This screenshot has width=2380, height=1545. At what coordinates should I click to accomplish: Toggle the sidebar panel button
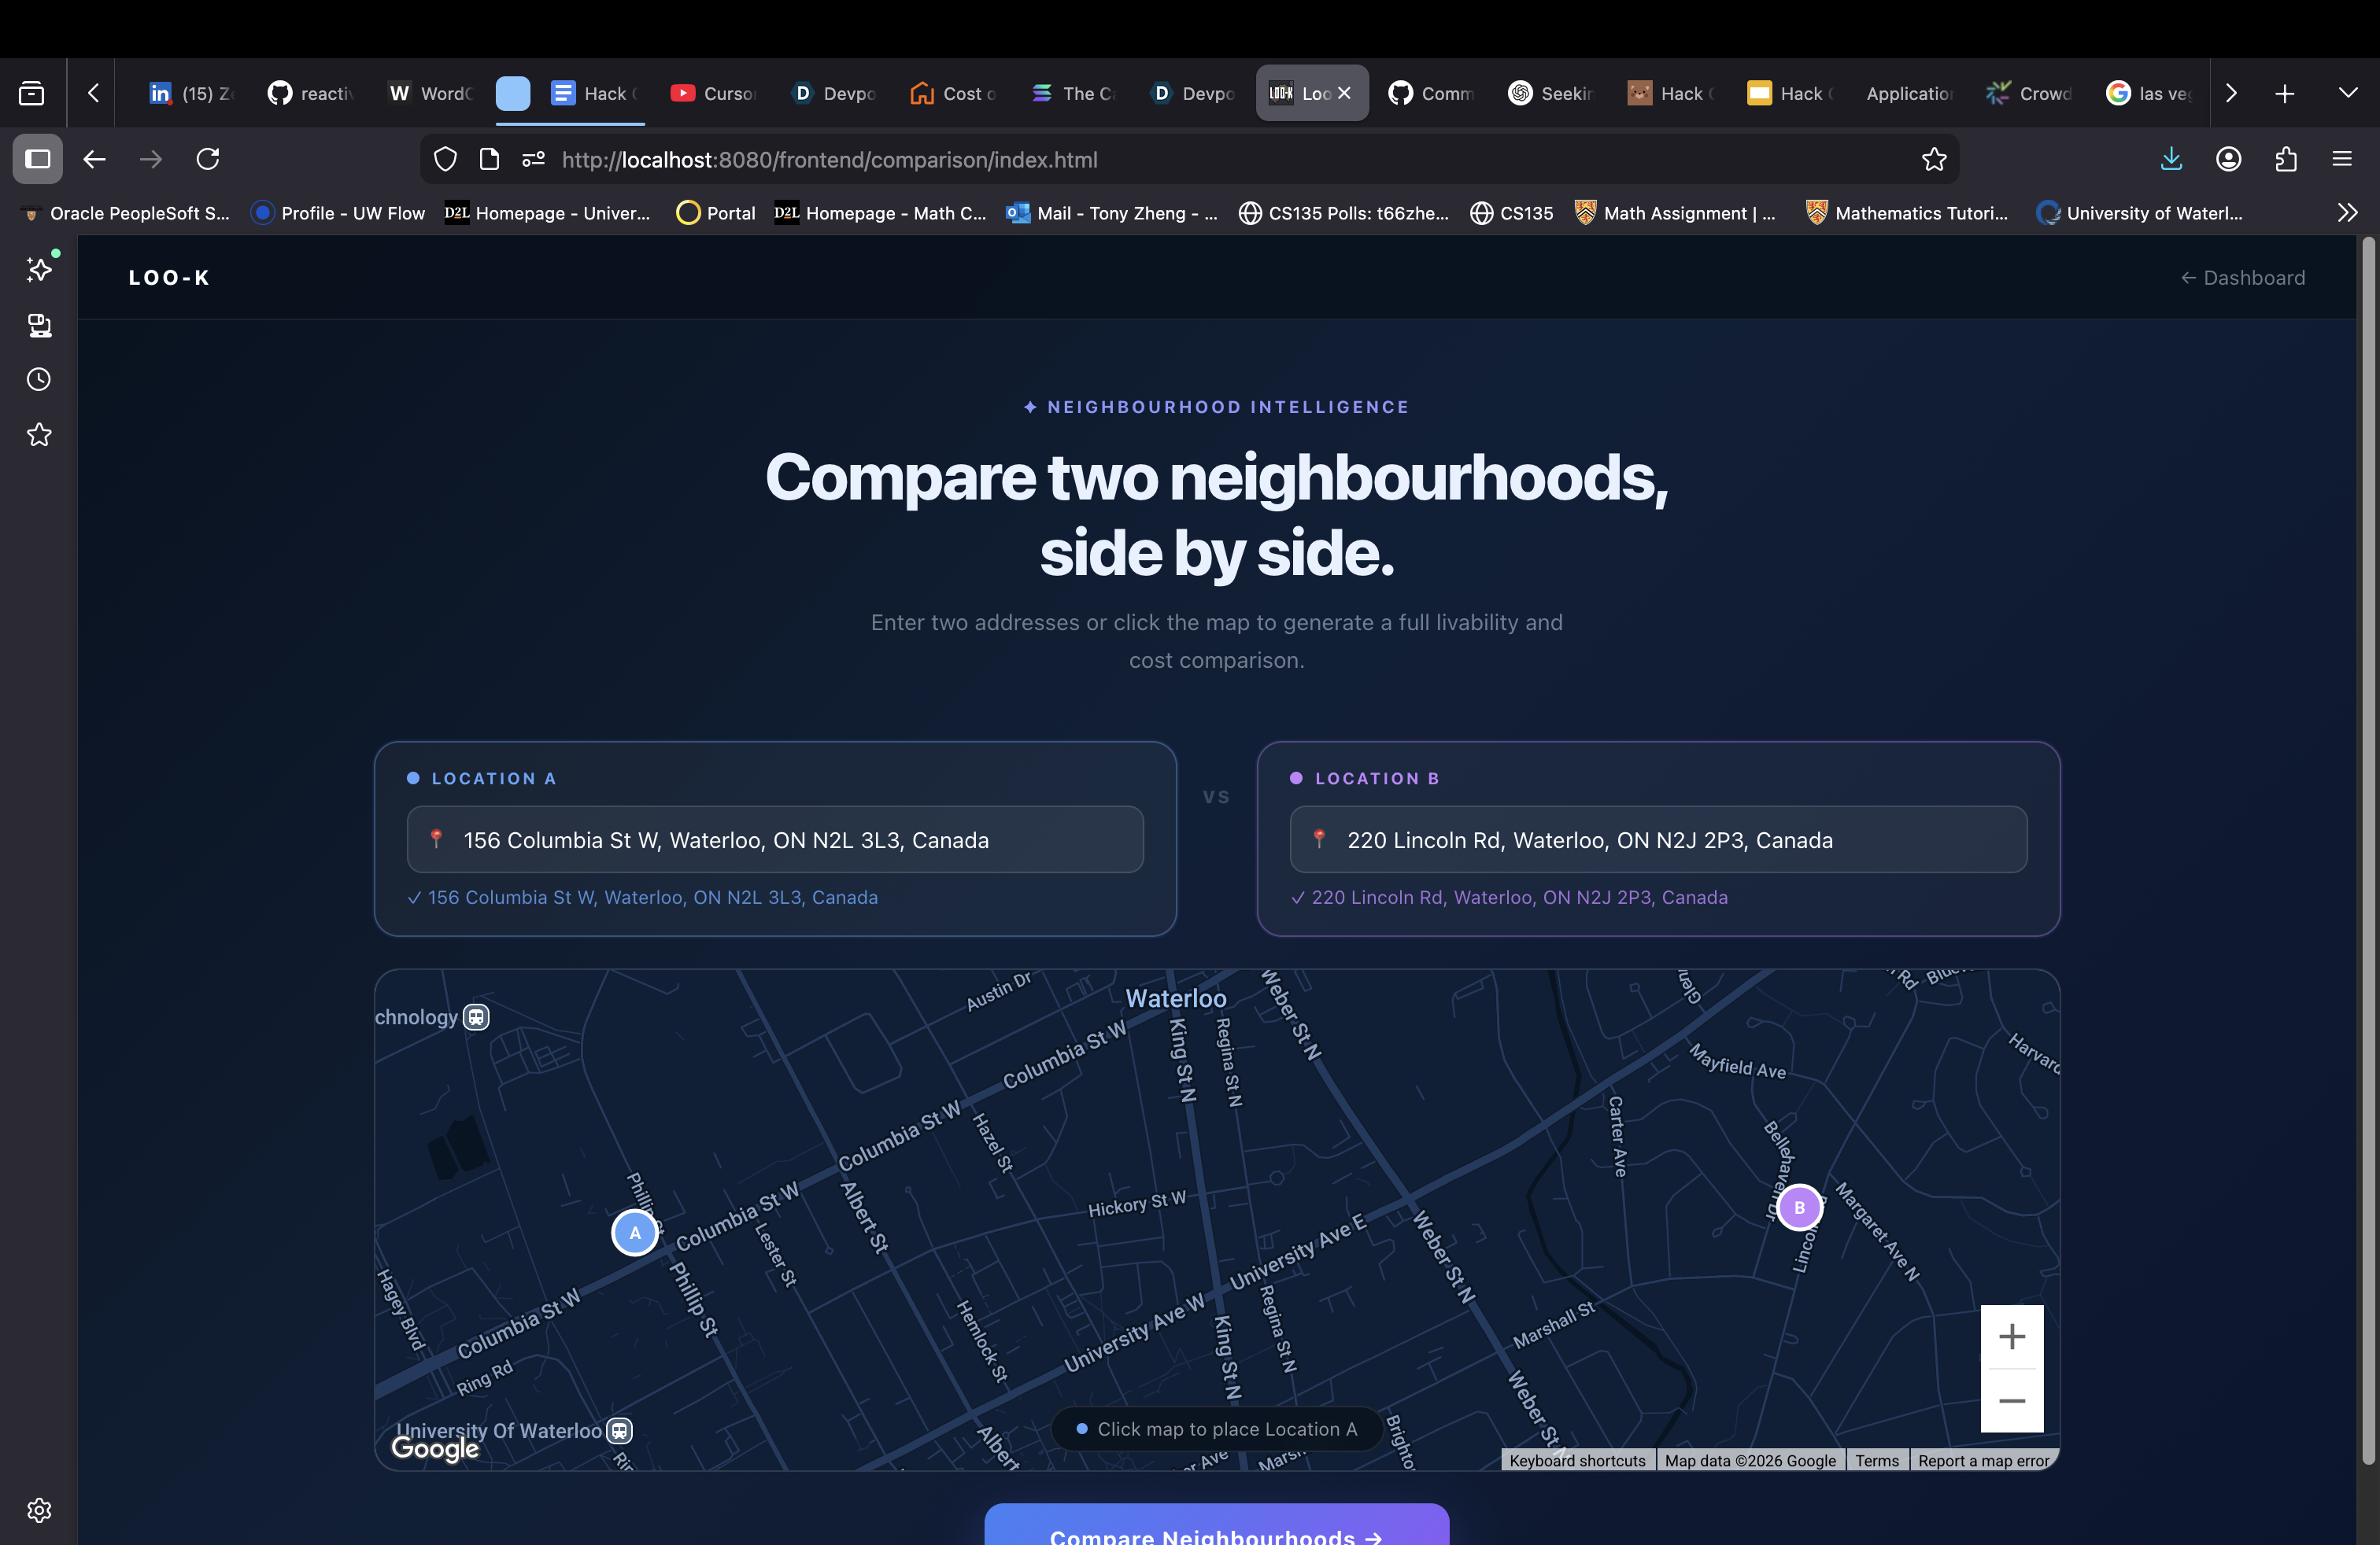pos(38,160)
